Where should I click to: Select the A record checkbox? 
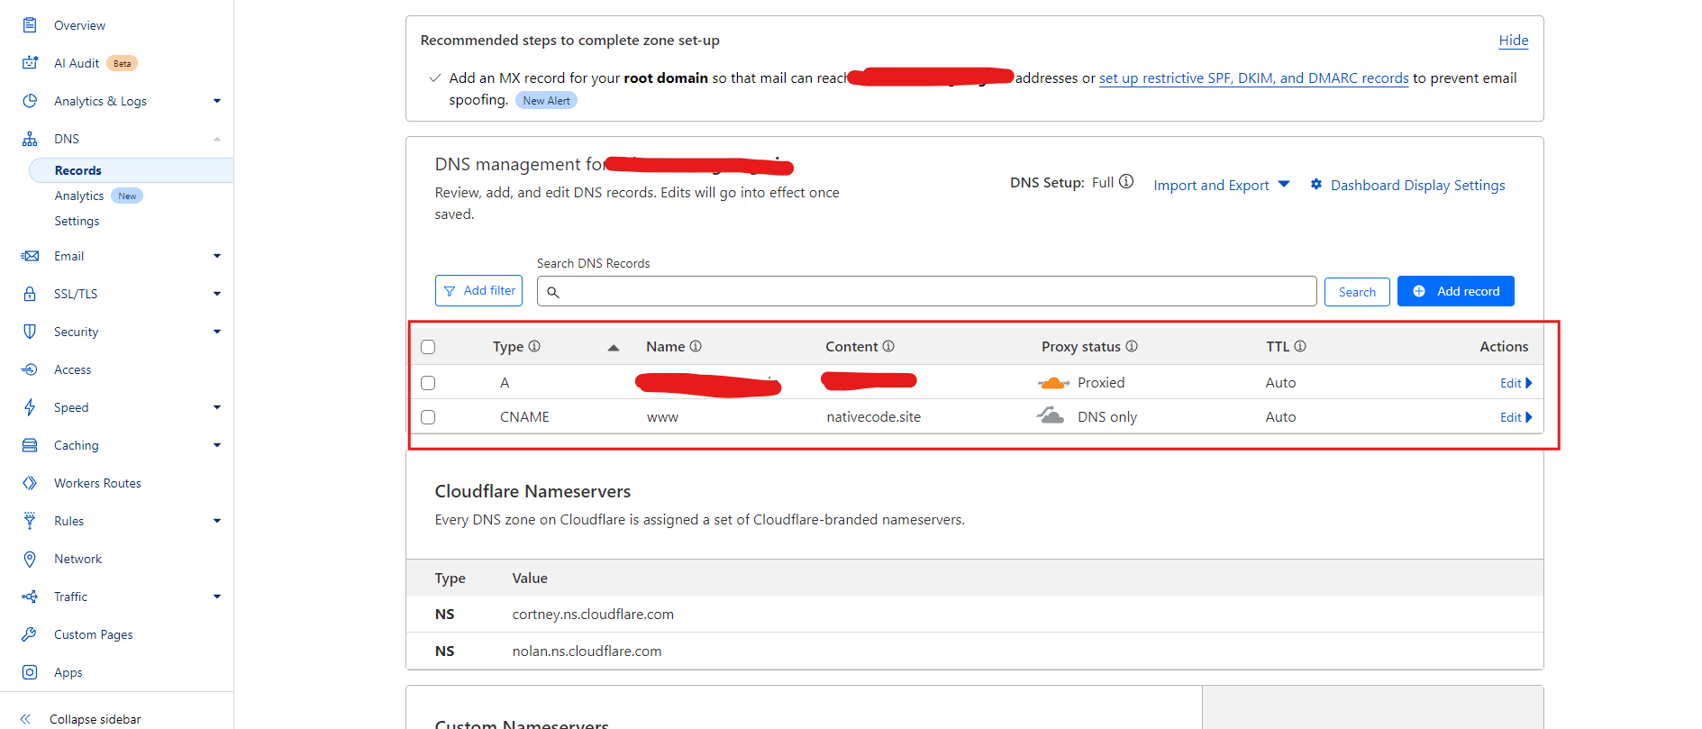pos(428,383)
